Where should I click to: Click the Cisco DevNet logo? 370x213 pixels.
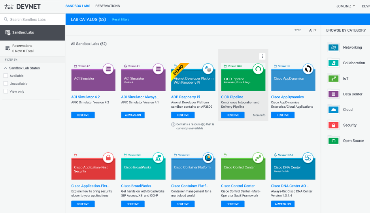[19, 6]
